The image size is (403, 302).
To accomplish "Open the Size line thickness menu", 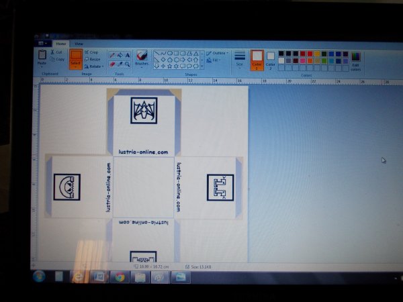I will 240,60.
